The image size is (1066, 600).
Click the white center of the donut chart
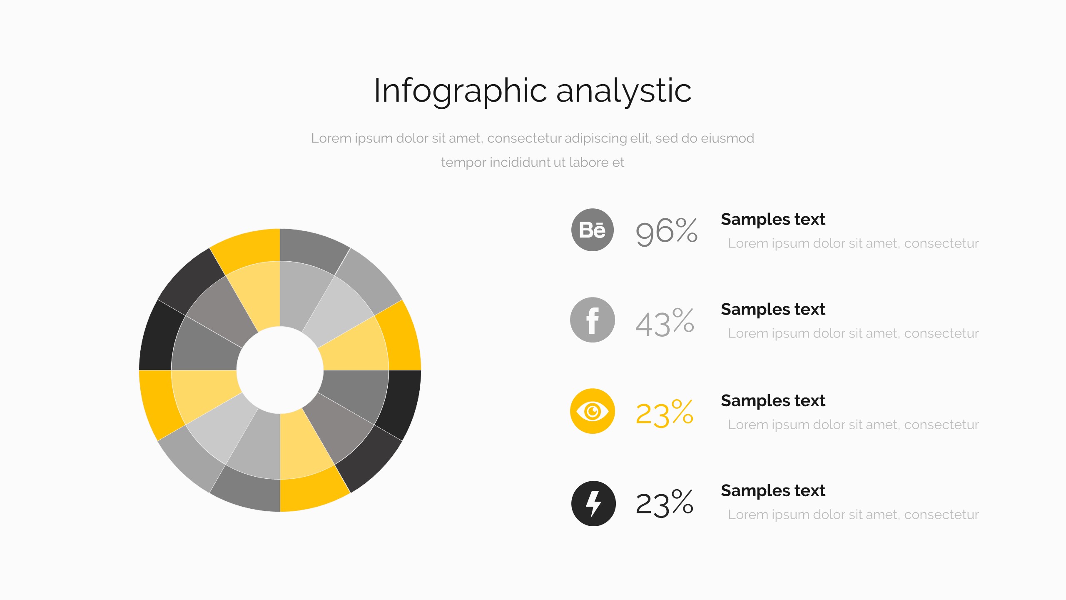pyautogui.click(x=280, y=370)
